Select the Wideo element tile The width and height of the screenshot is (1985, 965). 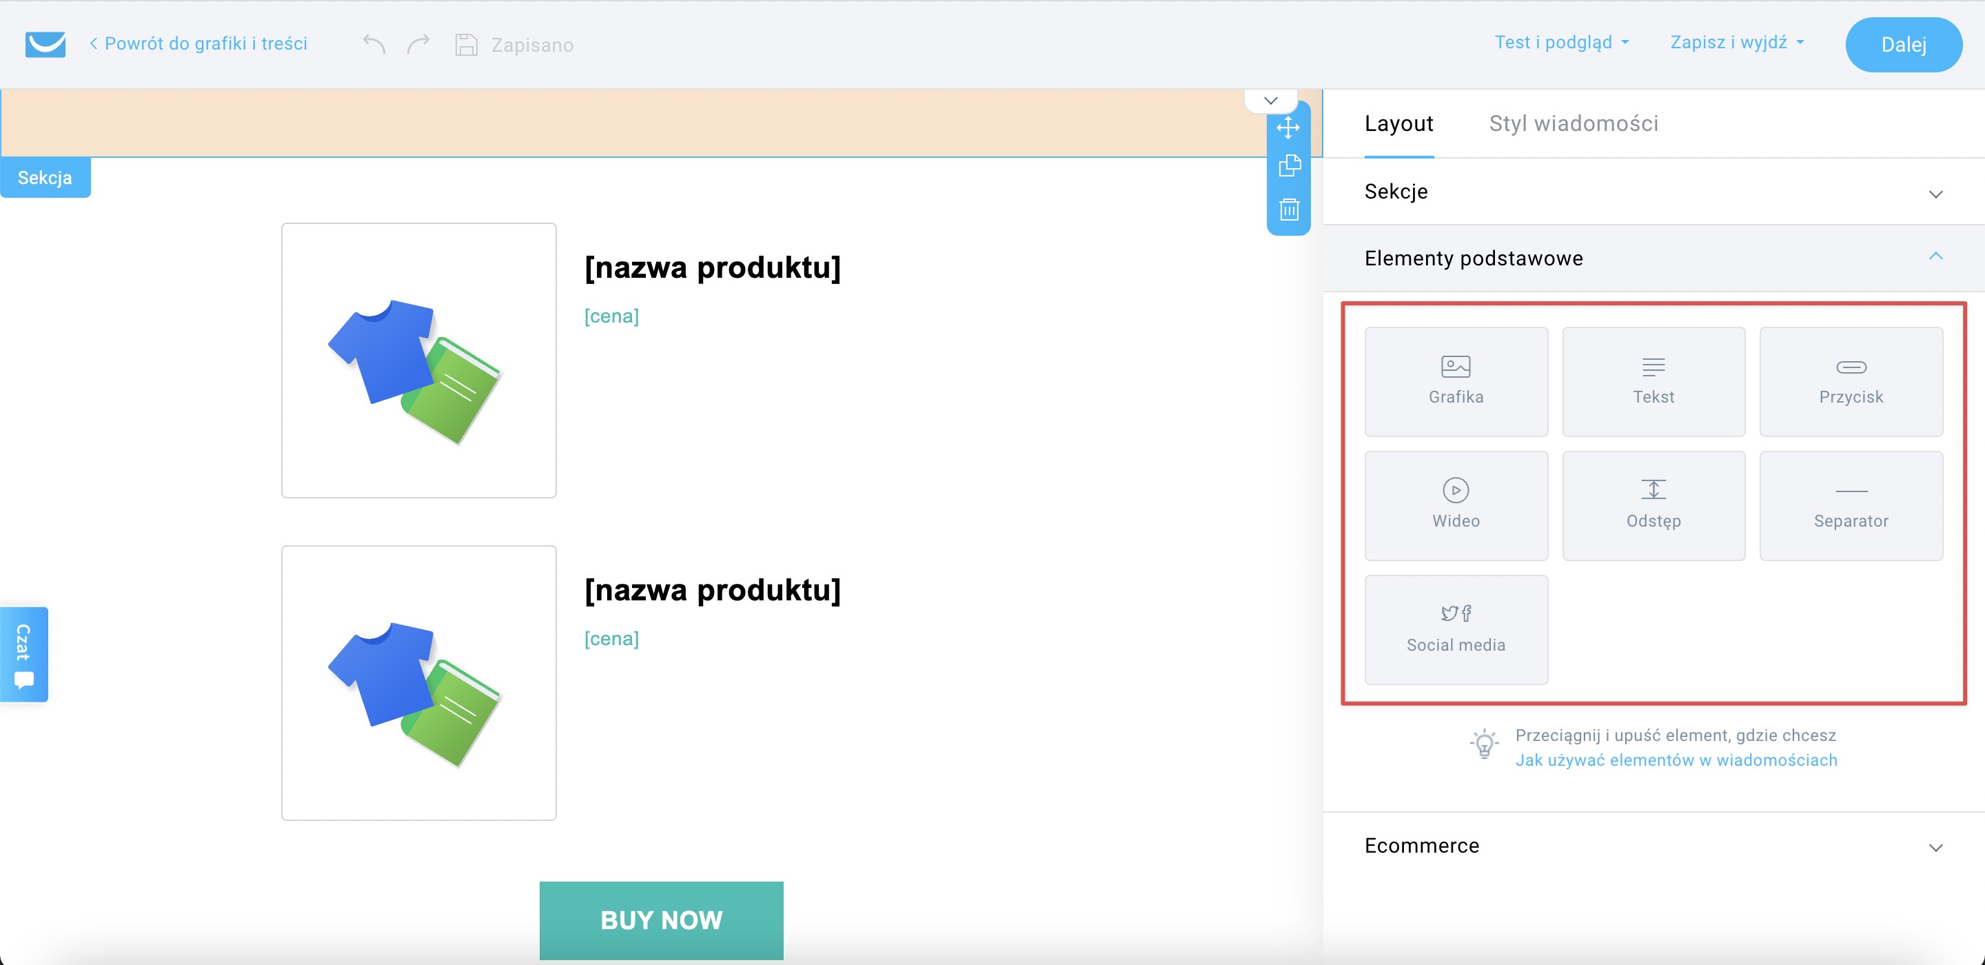point(1456,506)
